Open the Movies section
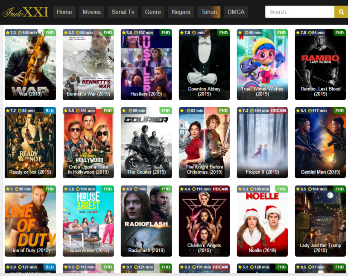The height and width of the screenshot is (276, 348). pyautogui.click(x=91, y=12)
